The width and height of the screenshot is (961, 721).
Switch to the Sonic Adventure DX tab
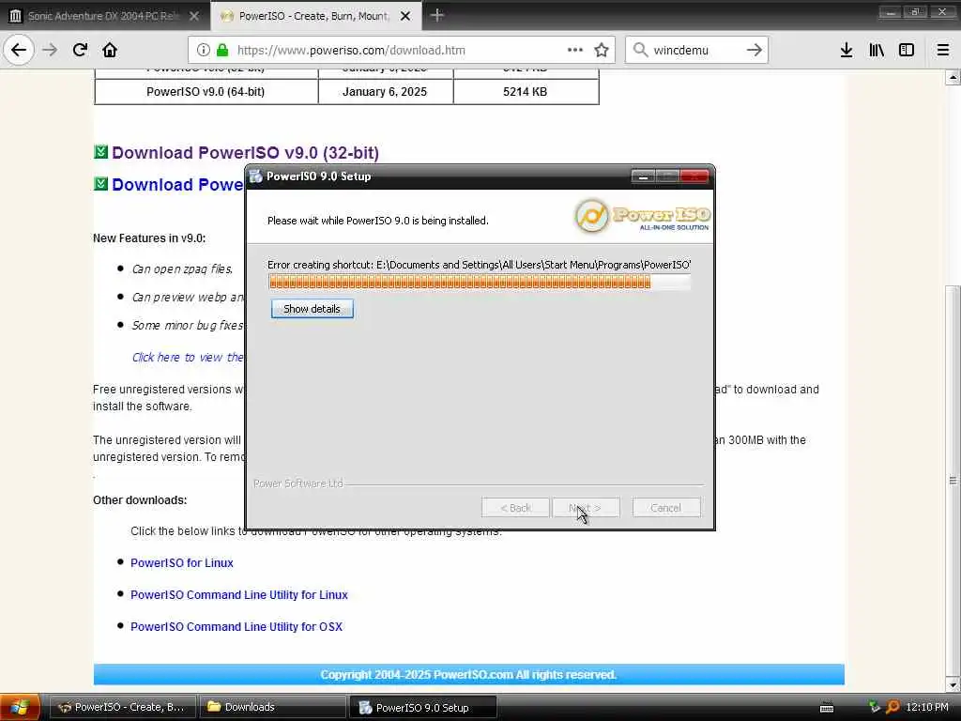104,16
